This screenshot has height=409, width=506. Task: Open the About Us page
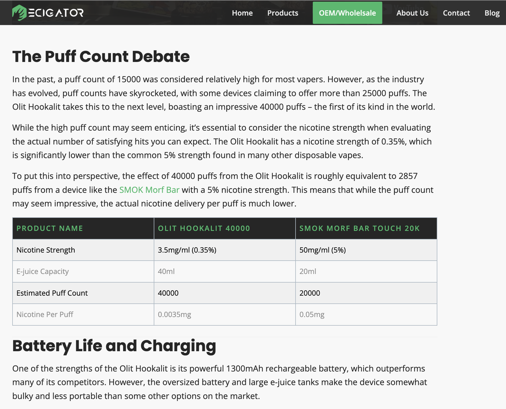pos(412,13)
